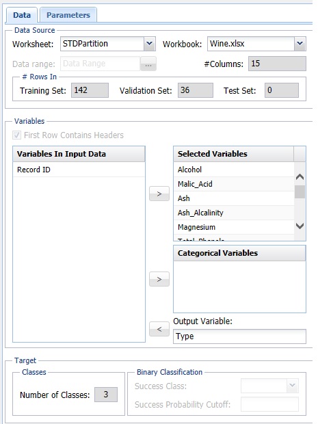Select Malic_Acid in Selected Variables list
This screenshot has width=318, height=424.
coord(234,184)
